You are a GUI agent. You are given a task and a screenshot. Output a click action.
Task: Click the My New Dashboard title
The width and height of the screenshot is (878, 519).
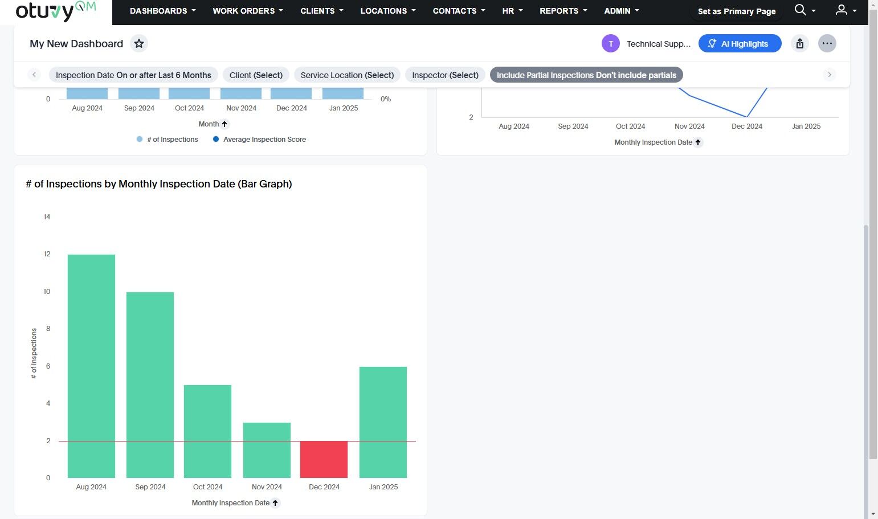tap(76, 44)
